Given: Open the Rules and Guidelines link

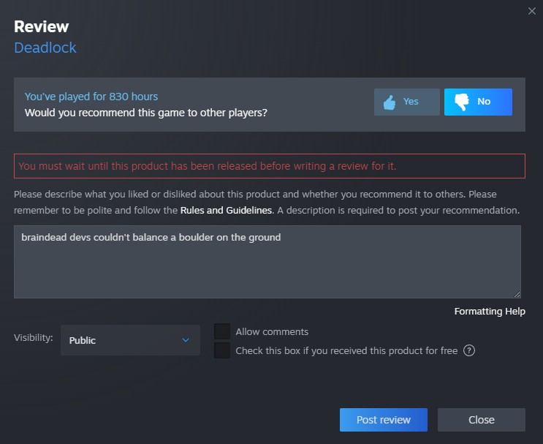Looking at the screenshot, I should click(227, 211).
